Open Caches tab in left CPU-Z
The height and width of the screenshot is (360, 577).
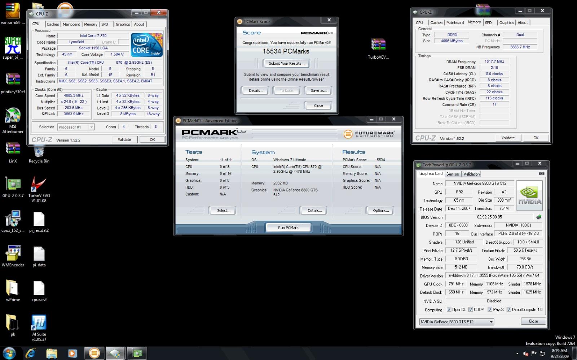point(53,24)
